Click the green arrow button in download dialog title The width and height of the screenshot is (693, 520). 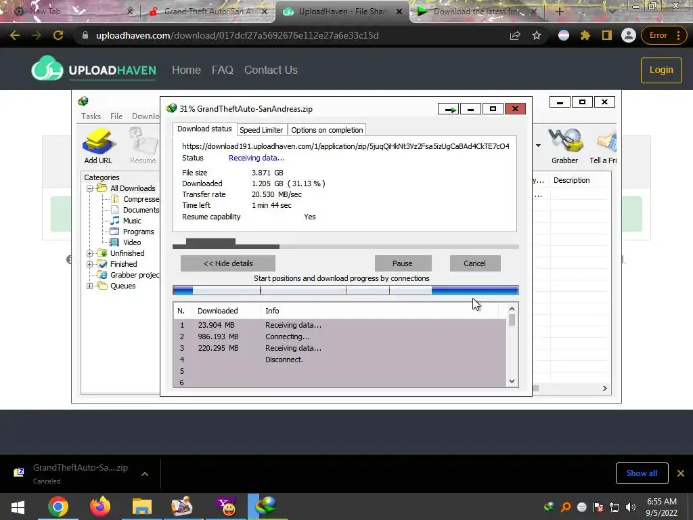449,109
